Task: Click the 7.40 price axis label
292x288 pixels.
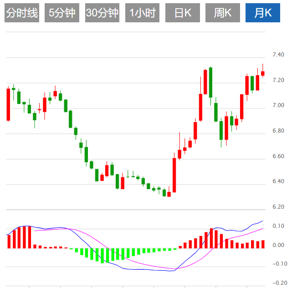Action: coord(278,55)
